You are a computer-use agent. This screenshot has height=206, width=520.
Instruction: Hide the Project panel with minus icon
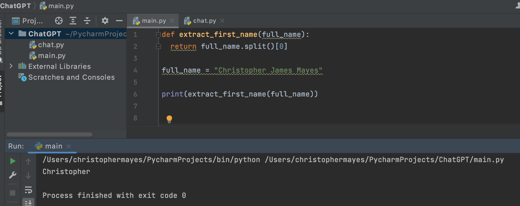[119, 21]
